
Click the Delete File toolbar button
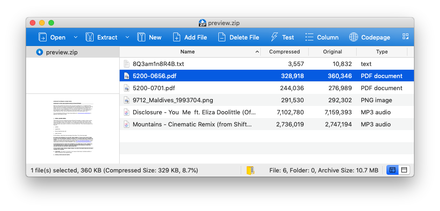pyautogui.click(x=238, y=37)
